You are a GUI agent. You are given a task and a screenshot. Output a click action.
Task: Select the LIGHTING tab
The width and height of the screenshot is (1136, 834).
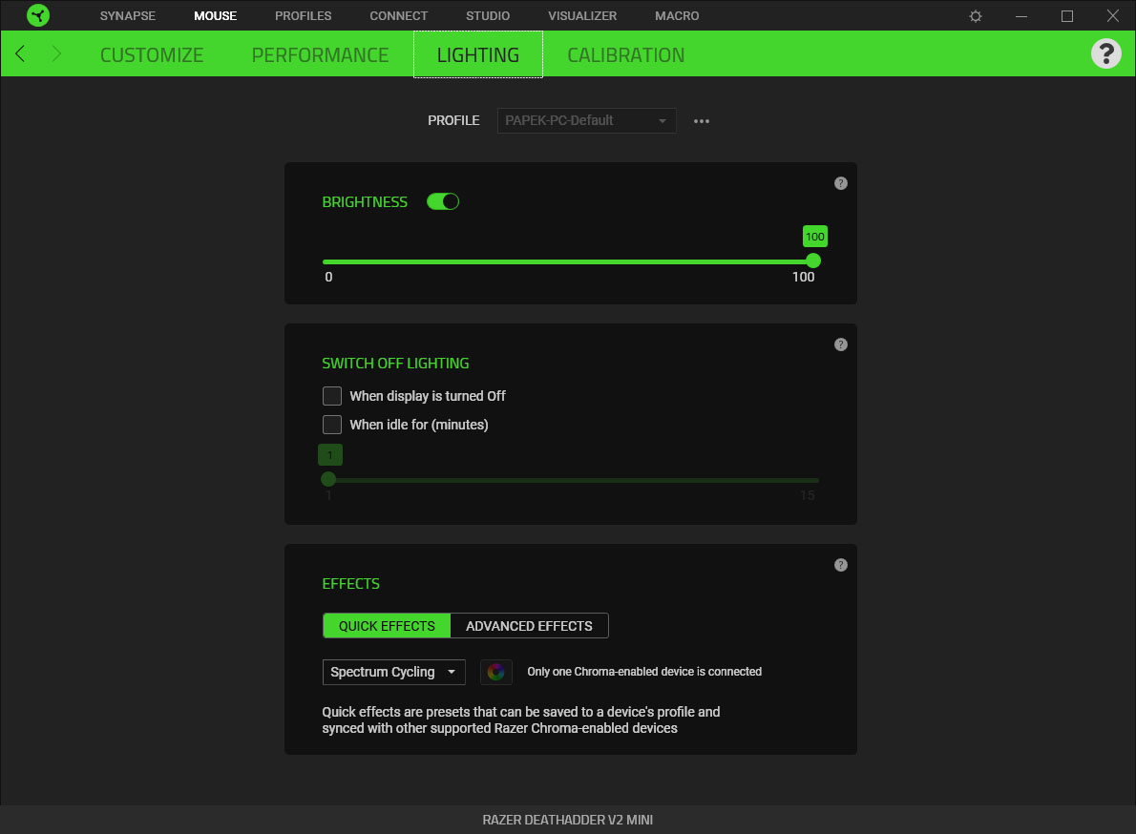478,54
